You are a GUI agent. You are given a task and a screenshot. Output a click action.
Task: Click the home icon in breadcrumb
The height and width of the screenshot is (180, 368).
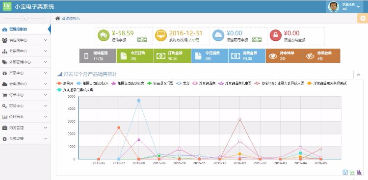(x=57, y=18)
